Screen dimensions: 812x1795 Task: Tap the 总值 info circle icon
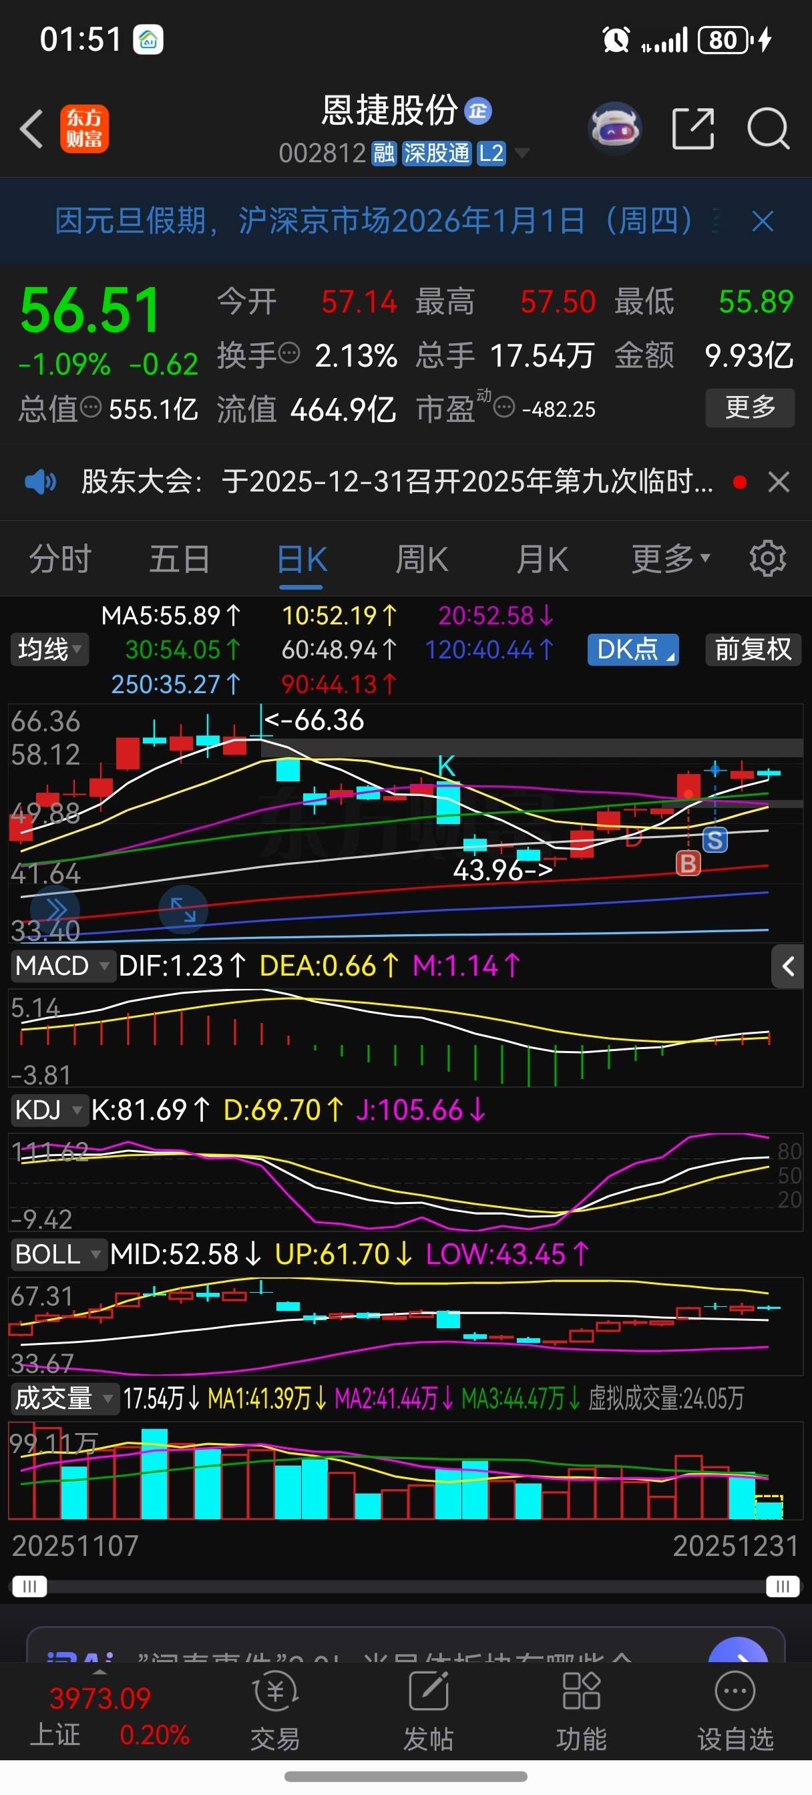coord(91,407)
